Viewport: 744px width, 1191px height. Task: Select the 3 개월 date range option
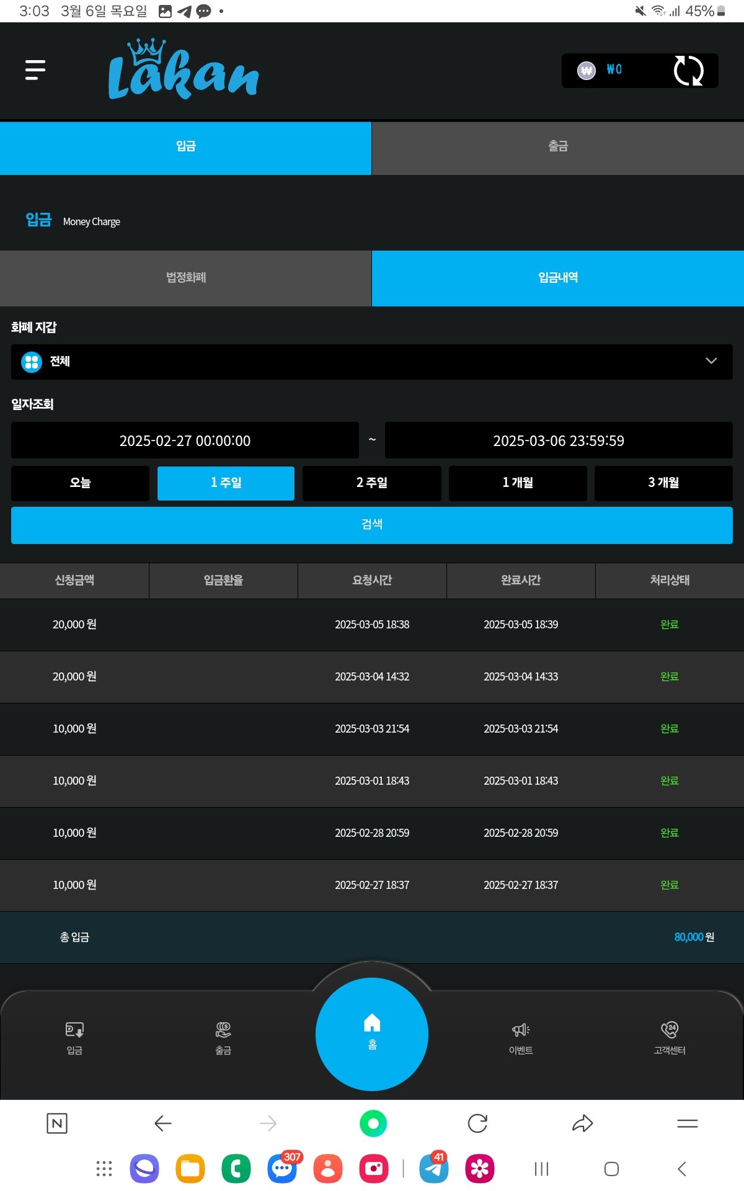[663, 483]
